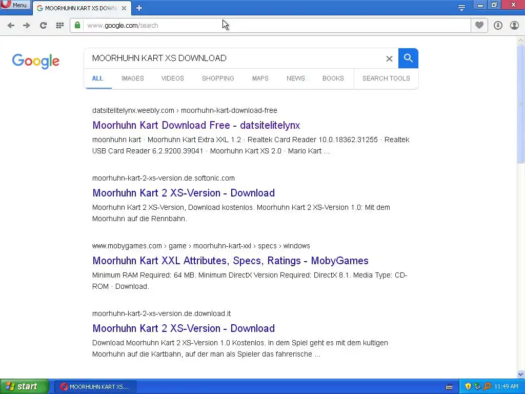Go back to previous page
Viewport: 525px width, 394px height.
click(11, 26)
